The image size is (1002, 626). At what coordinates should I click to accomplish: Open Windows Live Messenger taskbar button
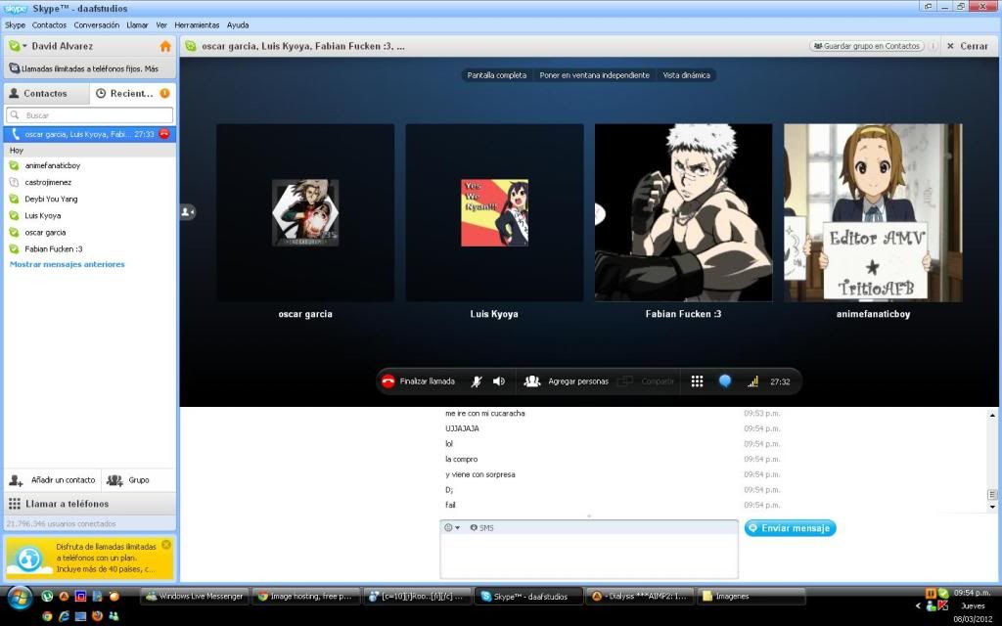point(195,596)
